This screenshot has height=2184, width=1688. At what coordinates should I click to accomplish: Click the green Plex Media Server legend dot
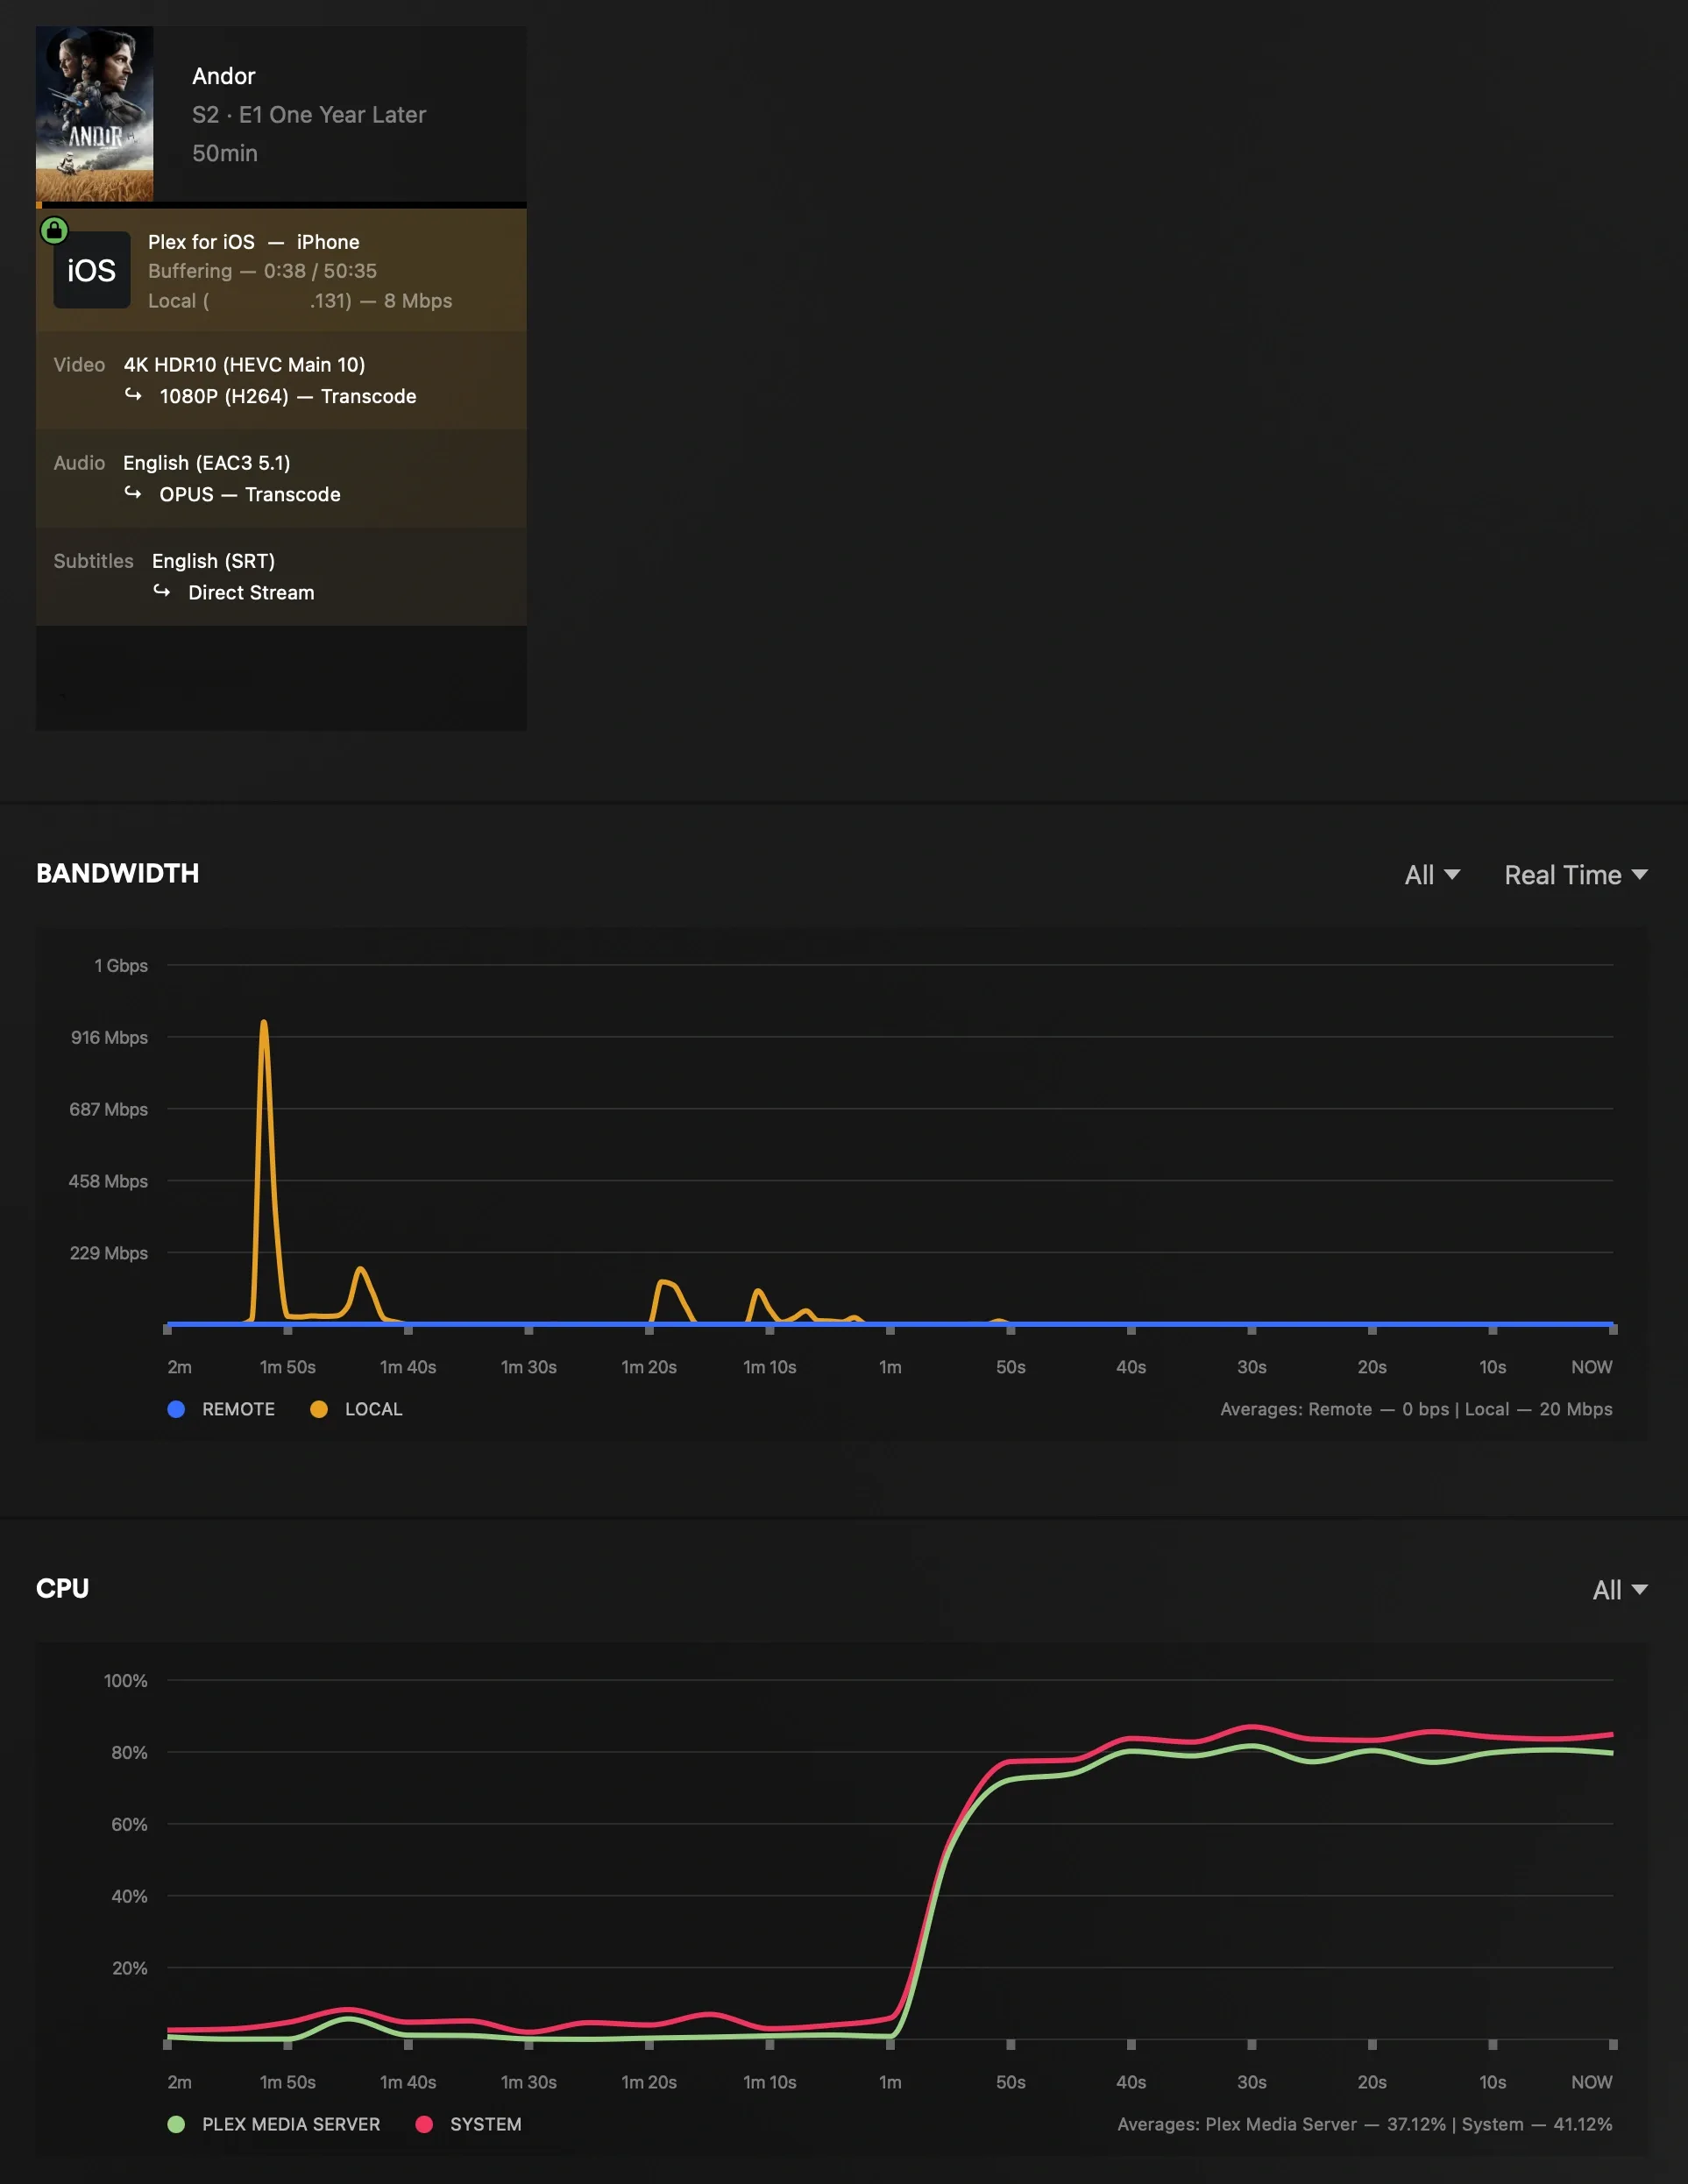[x=176, y=2124]
